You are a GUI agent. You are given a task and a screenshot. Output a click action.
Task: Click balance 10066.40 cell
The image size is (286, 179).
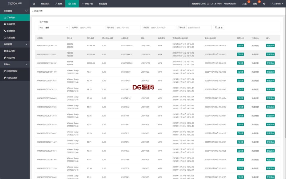click(x=91, y=46)
